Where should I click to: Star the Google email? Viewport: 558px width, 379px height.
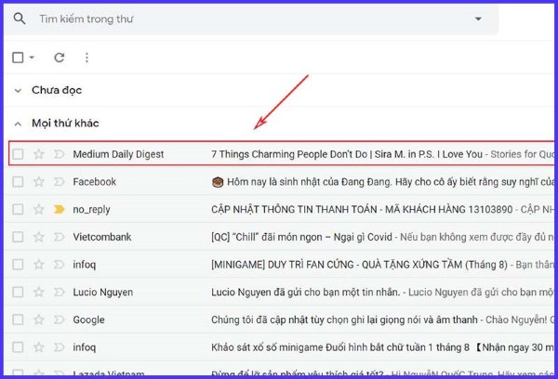pos(39,320)
